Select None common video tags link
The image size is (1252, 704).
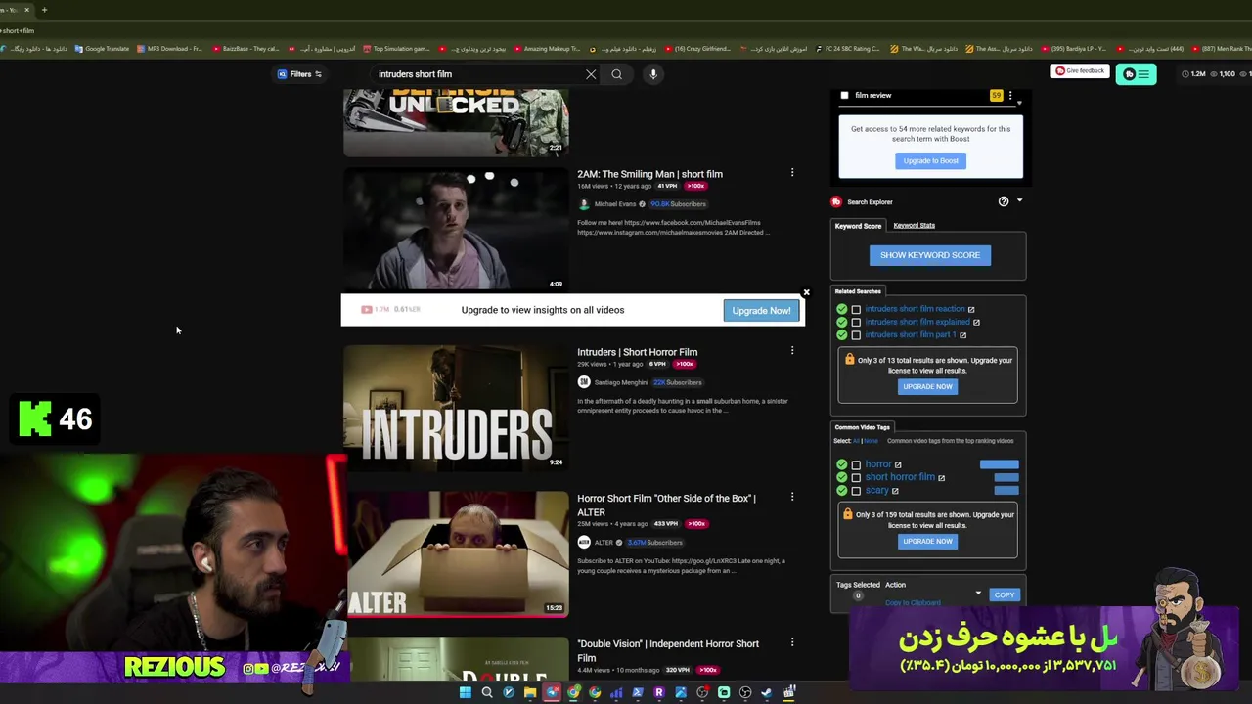pos(871,441)
